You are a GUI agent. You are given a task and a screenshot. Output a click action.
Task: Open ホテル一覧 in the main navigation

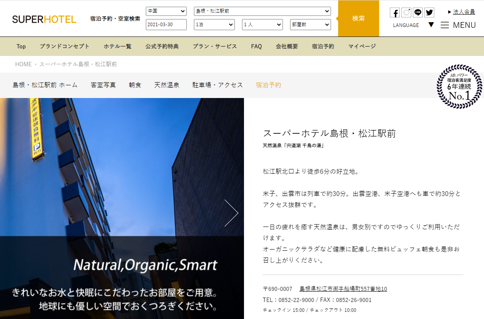click(x=118, y=46)
